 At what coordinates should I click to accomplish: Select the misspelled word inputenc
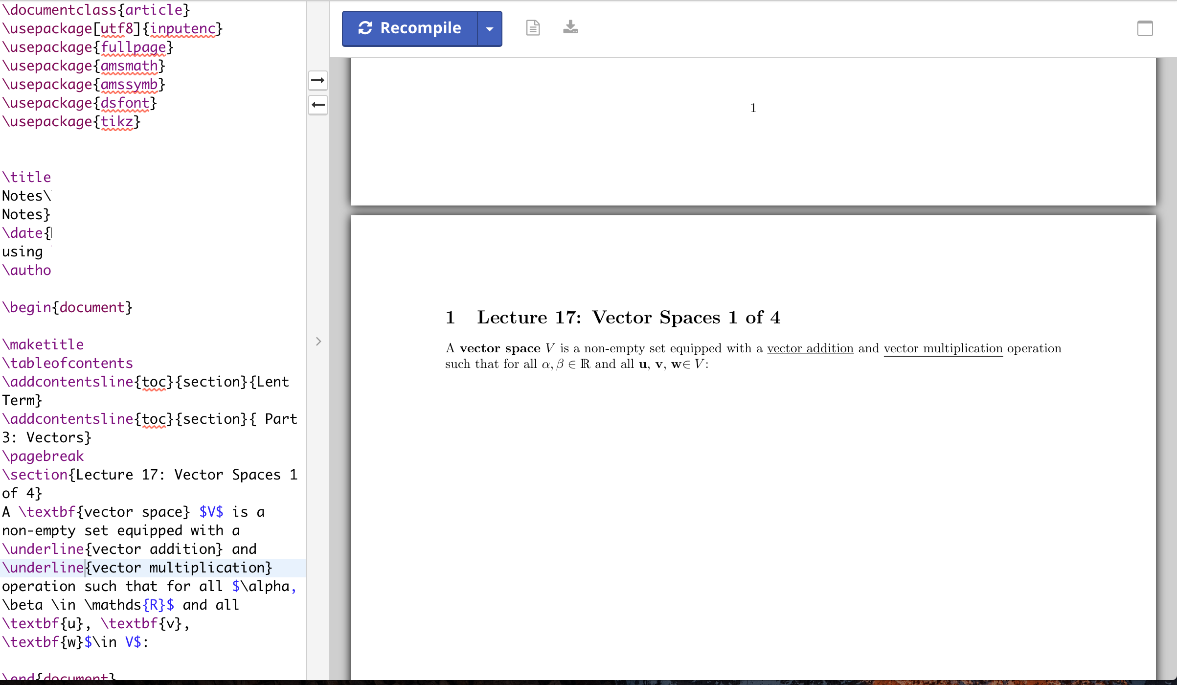(x=182, y=28)
